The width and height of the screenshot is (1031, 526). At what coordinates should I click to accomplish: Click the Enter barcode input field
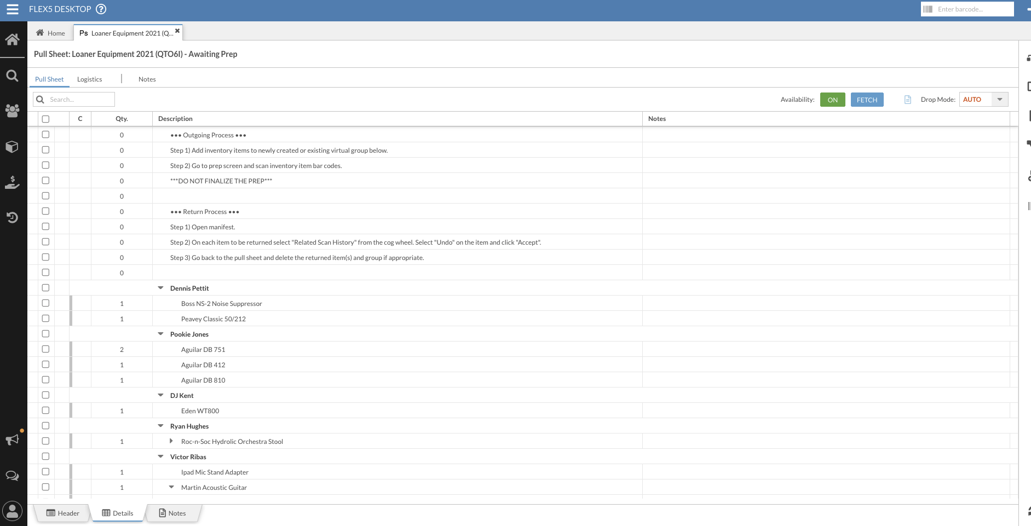[x=973, y=9]
